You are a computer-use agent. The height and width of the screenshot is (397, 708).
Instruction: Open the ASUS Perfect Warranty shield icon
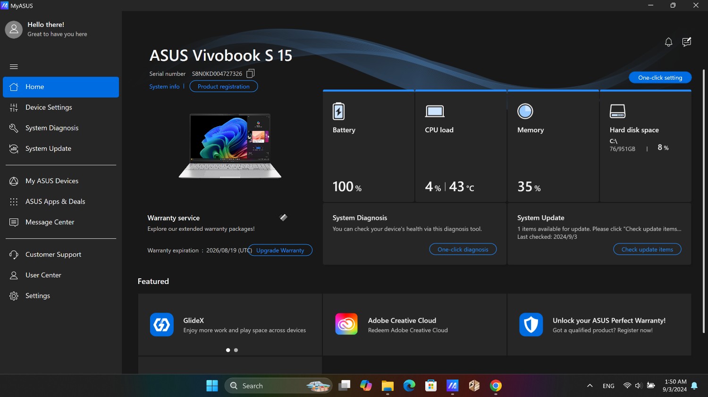(x=531, y=325)
